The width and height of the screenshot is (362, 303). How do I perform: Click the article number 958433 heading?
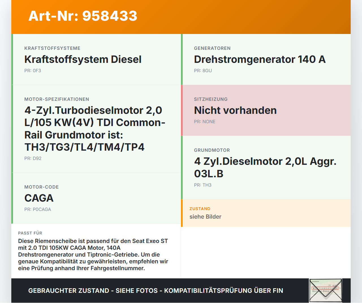coord(83,16)
